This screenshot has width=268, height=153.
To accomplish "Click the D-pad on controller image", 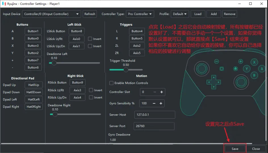I will (x=214, y=82).
